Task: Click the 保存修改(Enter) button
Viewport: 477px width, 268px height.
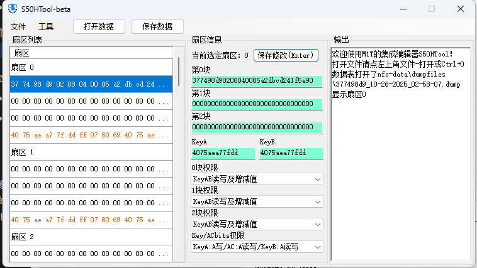Action: click(286, 55)
